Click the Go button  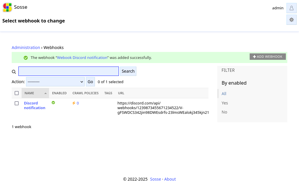pyautogui.click(x=90, y=82)
